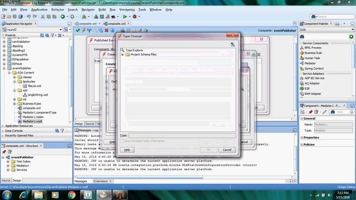Click the Undo toolbar icon
The image size is (356, 200).
click(x=28, y=17)
